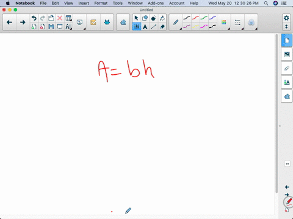Choose the Line tool
Screen dimensions: 293x219
point(153,27)
